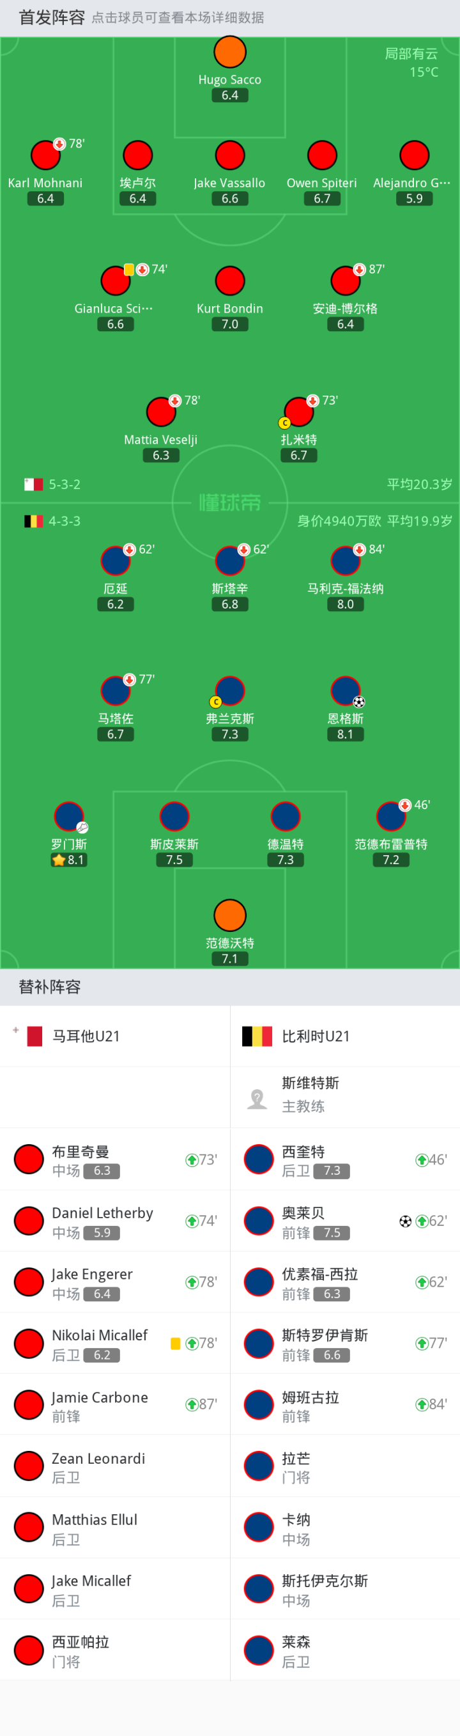Tap Nikolai Micallef substitute row
Viewport: 460px width, 1736px height.
click(x=115, y=1343)
